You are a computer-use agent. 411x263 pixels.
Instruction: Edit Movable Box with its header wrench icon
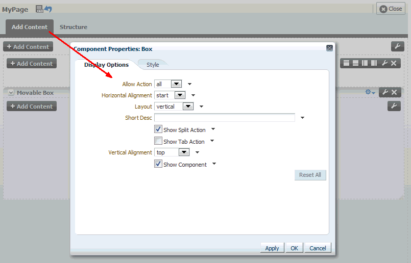(385, 92)
